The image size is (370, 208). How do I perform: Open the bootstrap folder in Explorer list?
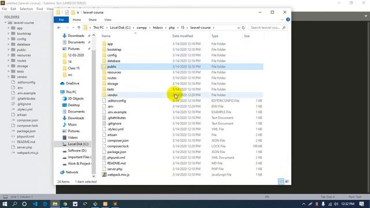[114, 50]
